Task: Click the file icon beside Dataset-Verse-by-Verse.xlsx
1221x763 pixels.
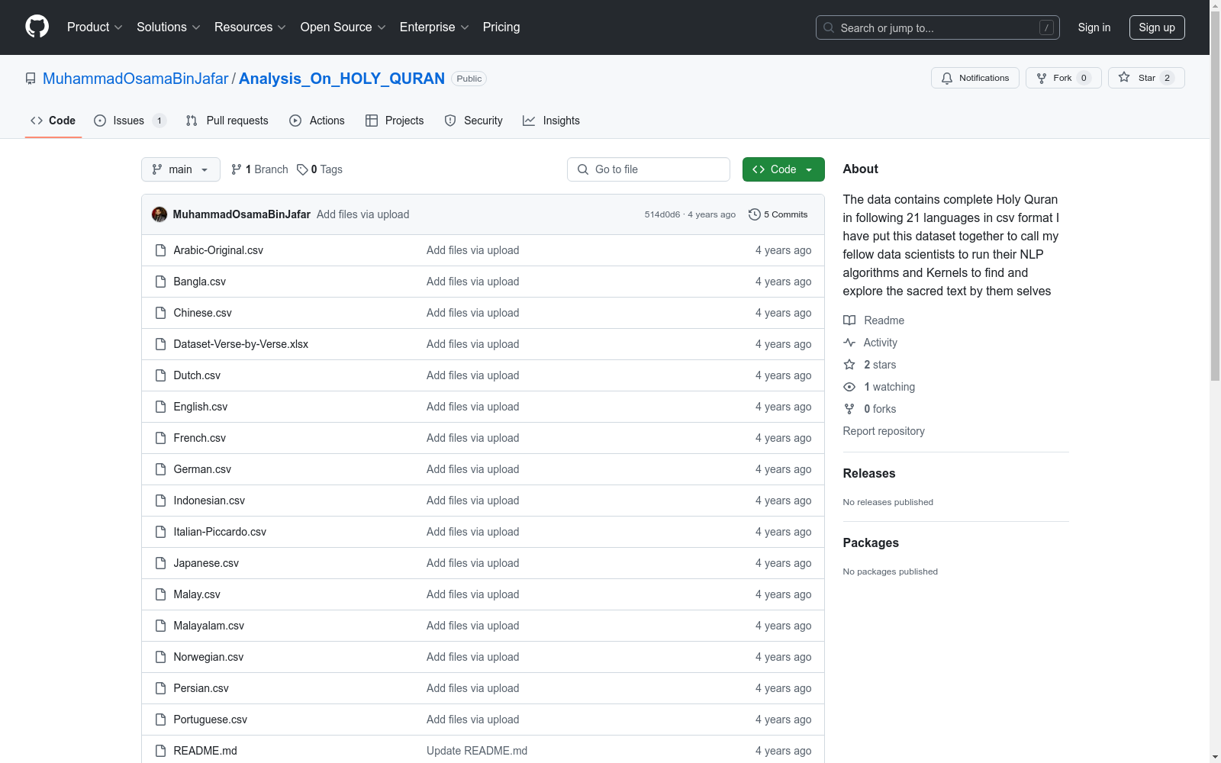Action: pos(160,344)
